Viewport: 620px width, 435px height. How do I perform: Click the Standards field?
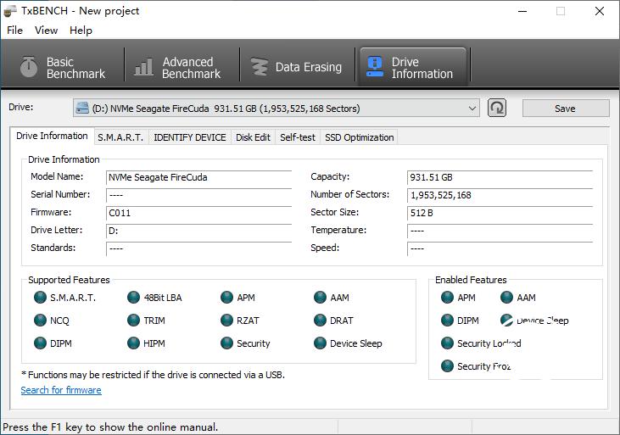point(198,248)
